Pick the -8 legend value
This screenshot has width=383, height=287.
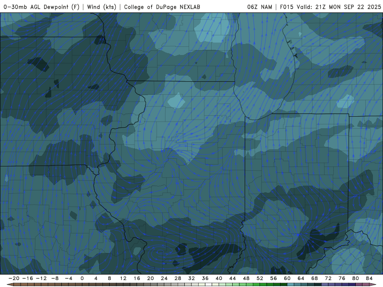55,278
